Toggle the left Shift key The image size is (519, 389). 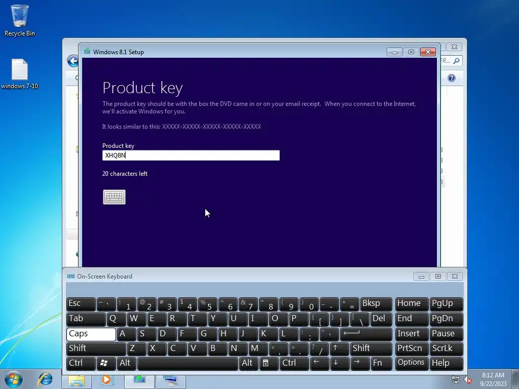tap(96, 348)
